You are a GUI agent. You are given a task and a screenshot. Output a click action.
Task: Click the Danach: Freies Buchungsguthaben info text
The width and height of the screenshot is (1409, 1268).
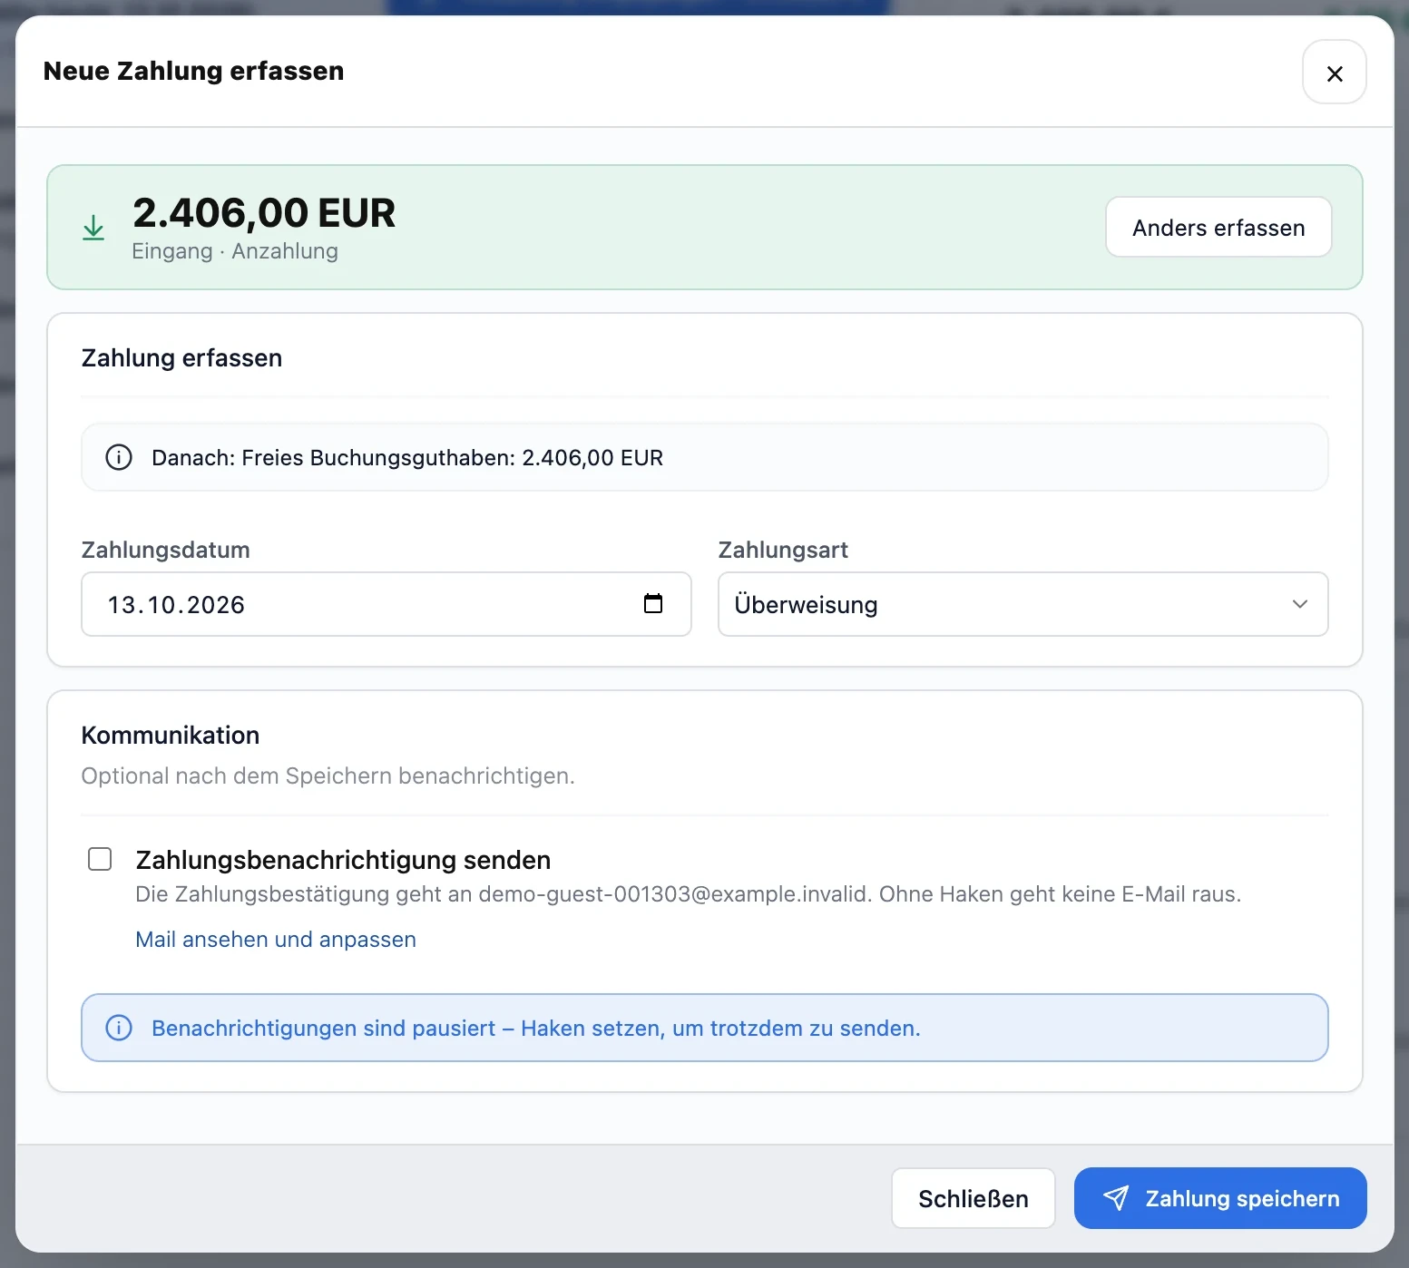[x=407, y=457]
